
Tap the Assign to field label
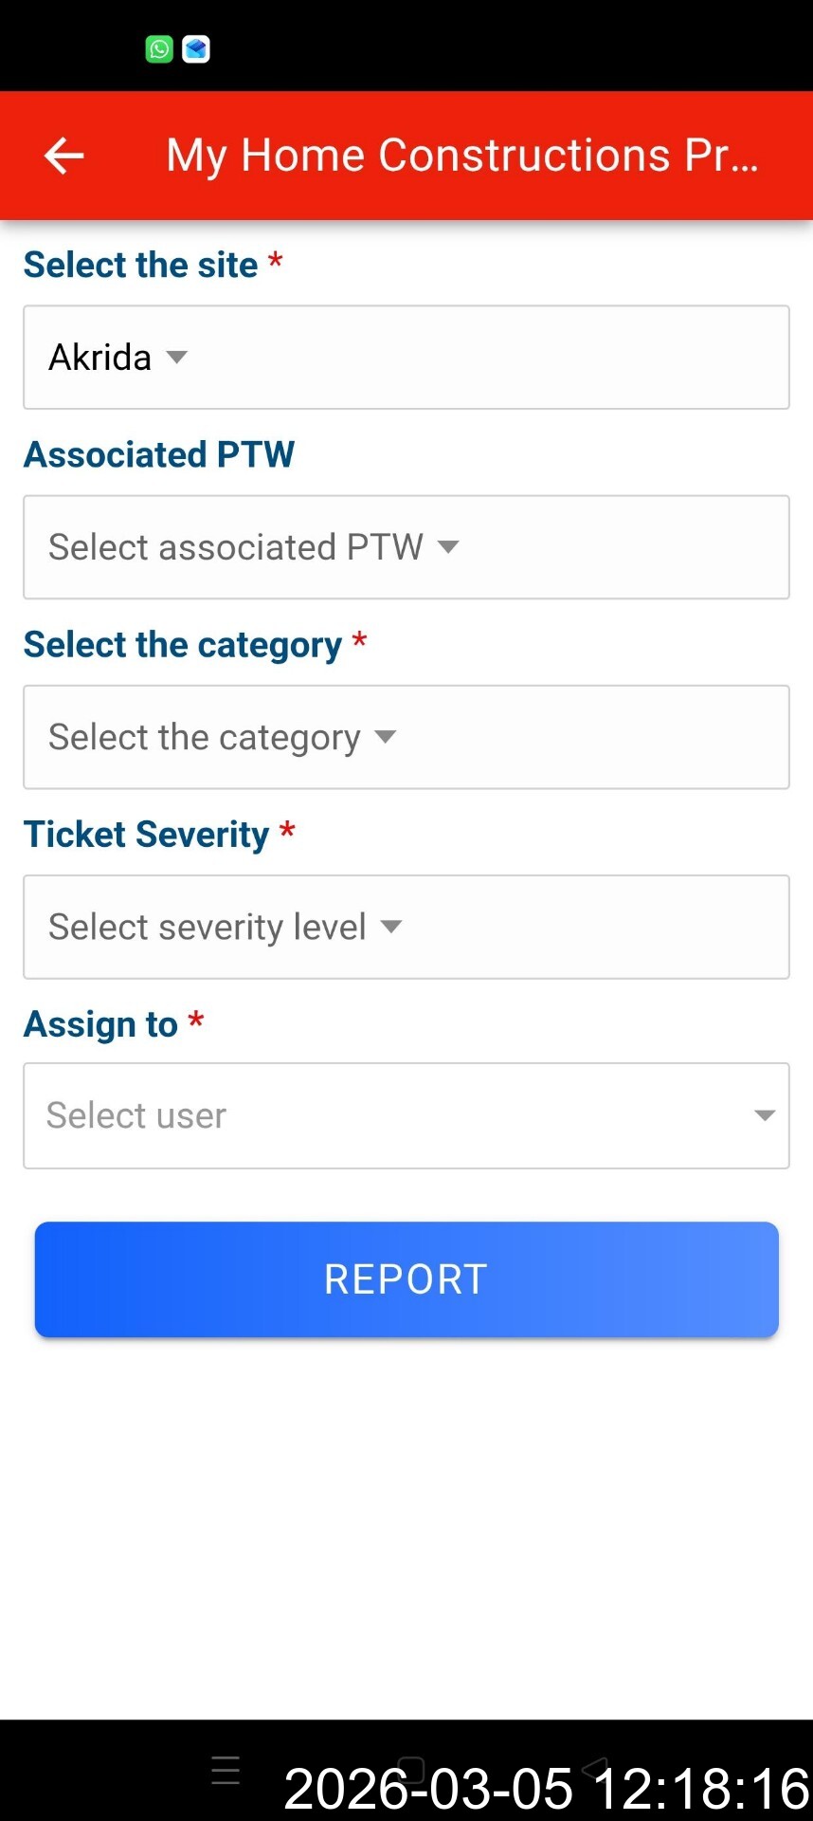click(x=101, y=1024)
